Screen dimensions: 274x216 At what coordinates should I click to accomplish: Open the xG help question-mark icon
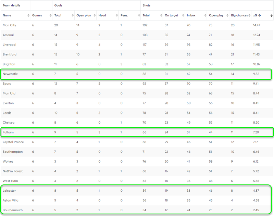(260, 15)
